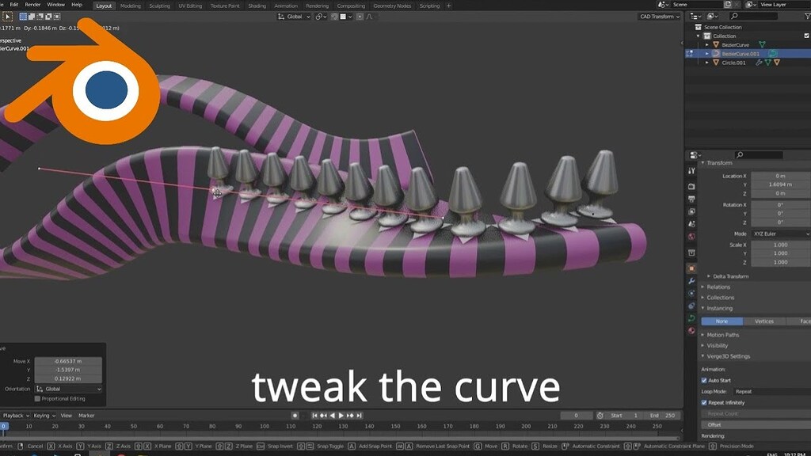Open the Tool properties tab
Screen dimensions: 811x456
pyautogui.click(x=691, y=170)
